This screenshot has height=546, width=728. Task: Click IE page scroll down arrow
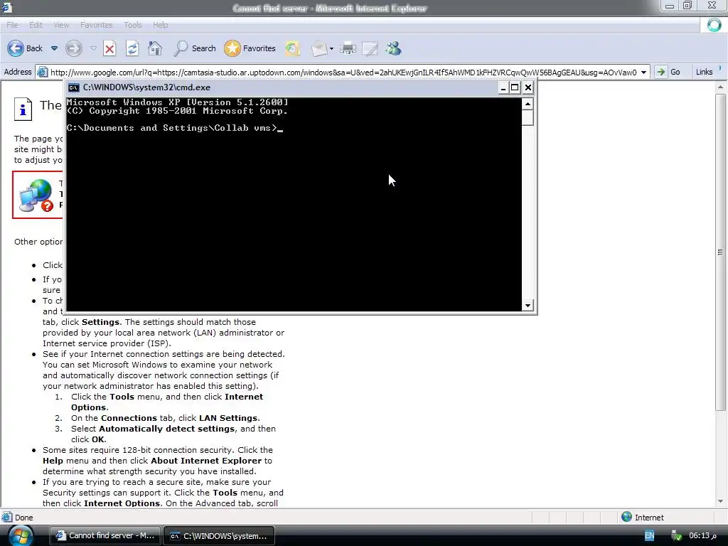click(x=721, y=501)
